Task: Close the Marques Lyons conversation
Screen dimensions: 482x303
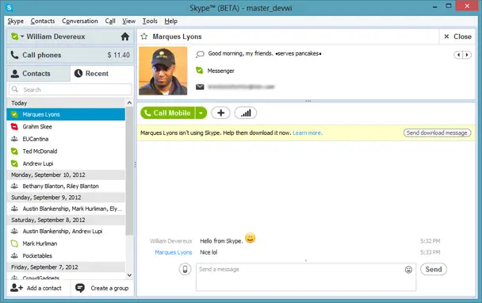Action: (x=457, y=36)
